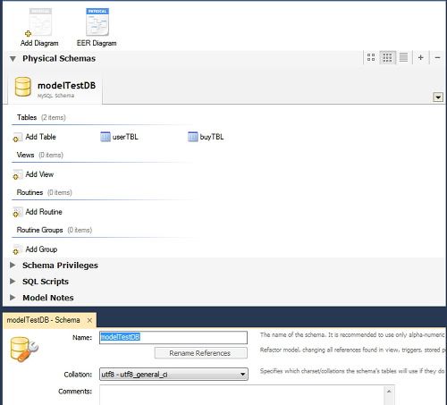
Task: Add a new schema with plus button
Action: pos(421,57)
